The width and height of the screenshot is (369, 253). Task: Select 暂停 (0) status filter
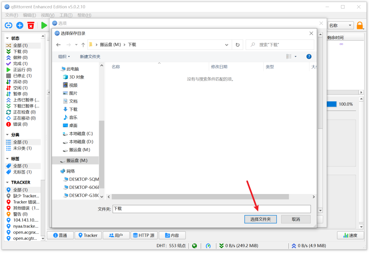20,94
